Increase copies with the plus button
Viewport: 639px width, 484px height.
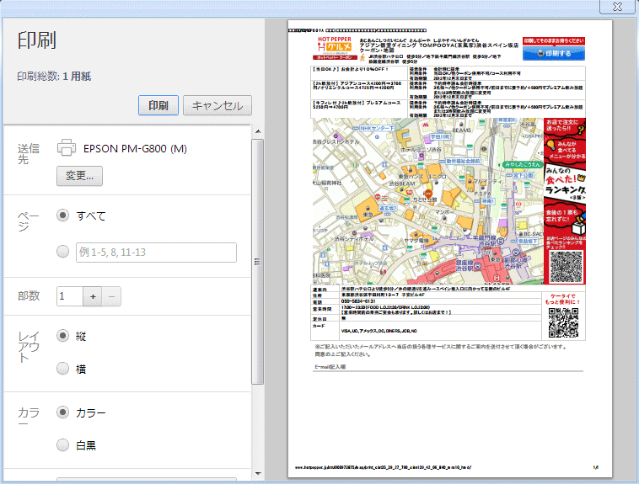coord(93,296)
